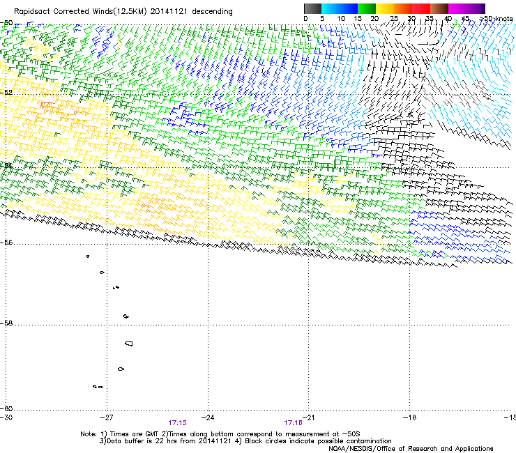Image resolution: width=516 pixels, height=453 pixels.
Task: Click the 'NOAA/NESDIS/Office of Research and Applications' credit
Action: [411, 449]
